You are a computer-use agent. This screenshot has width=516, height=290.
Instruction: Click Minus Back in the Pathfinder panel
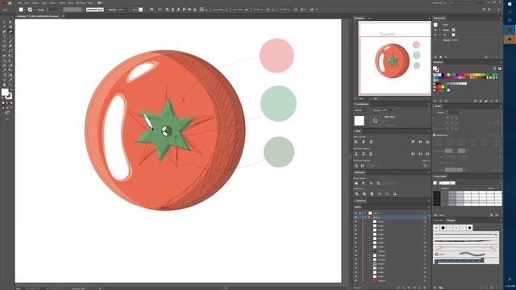pos(394,194)
